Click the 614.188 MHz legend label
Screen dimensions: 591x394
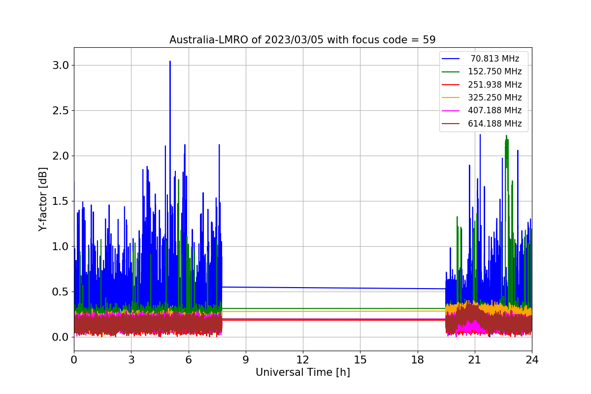coord(495,124)
